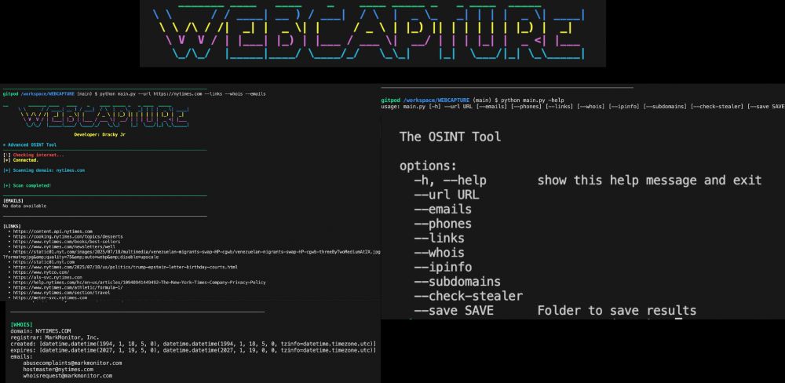785x383 pixels.
Task: Click the '--whois' option in help list
Action: (x=439, y=253)
